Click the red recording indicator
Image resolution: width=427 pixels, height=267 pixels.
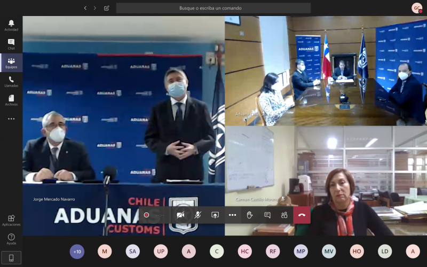pyautogui.click(x=146, y=215)
